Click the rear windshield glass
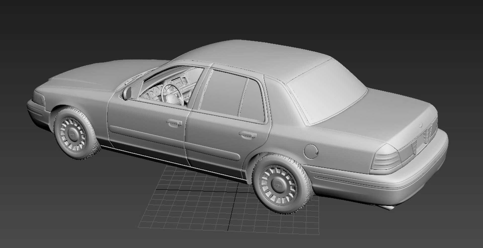483x248 pixels. 327,92
